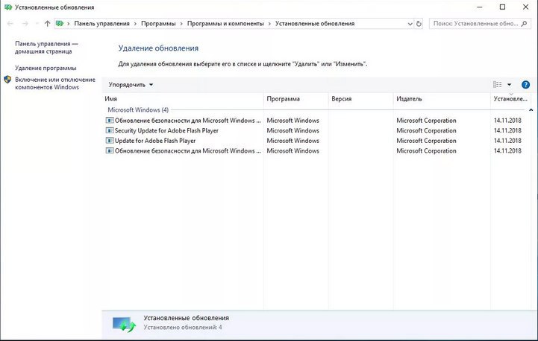
Task: Click 'Установлено обновлений: 4' status text
Action: click(x=183, y=328)
